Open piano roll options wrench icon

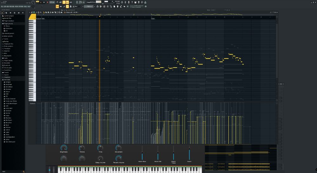coord(31,12)
